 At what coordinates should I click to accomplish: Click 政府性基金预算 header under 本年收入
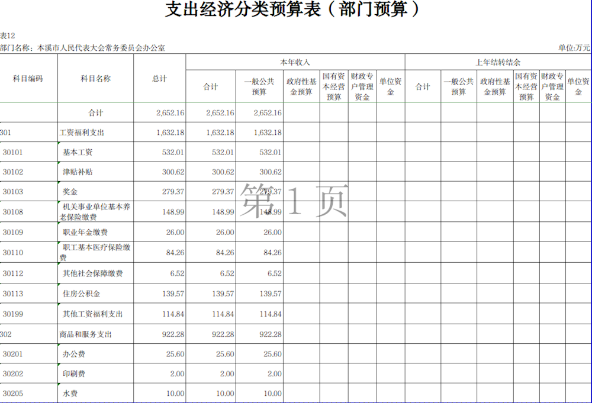click(301, 87)
